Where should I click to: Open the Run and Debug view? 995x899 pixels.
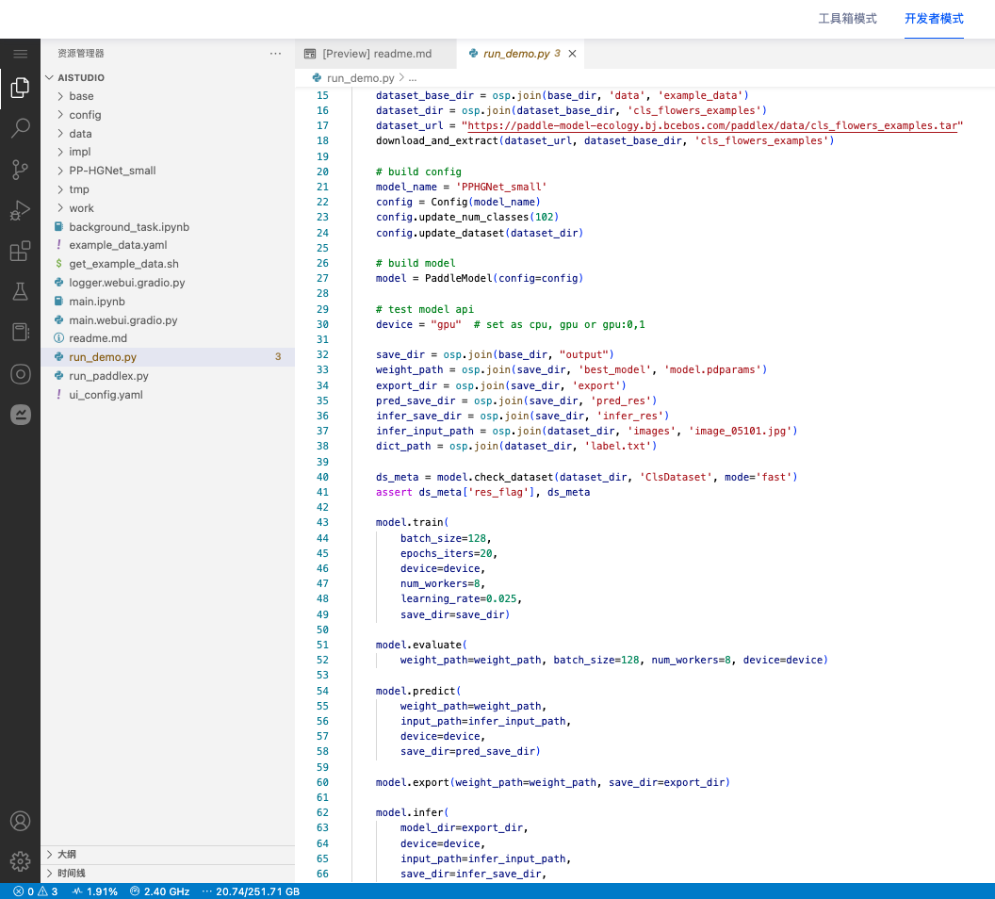pos(20,210)
